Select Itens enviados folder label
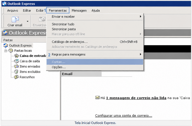Viewport: 192px width, 126px height. tap(30, 66)
